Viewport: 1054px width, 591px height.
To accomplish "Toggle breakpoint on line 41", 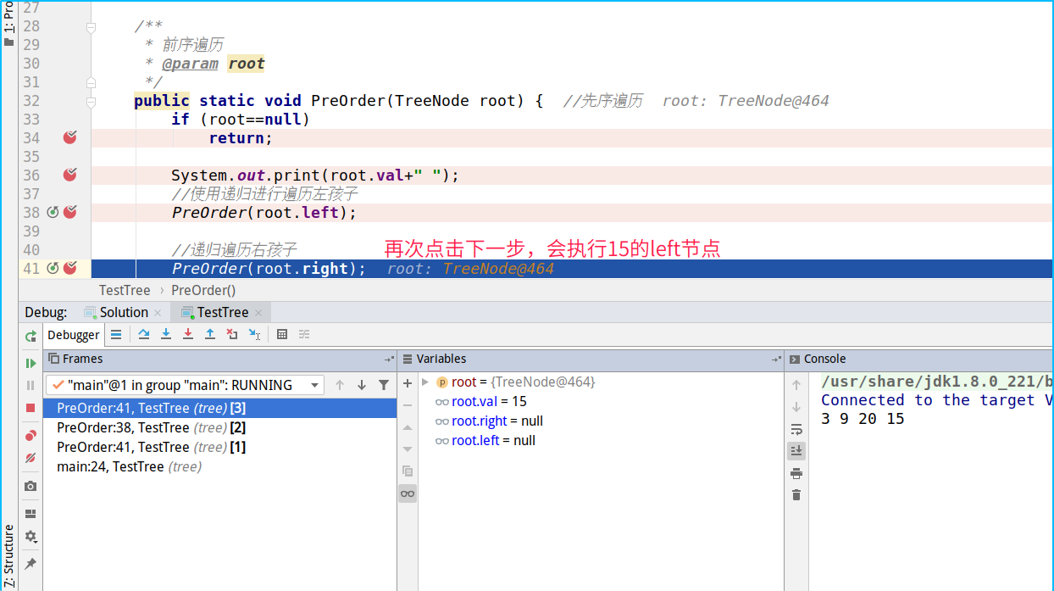I will click(x=70, y=268).
